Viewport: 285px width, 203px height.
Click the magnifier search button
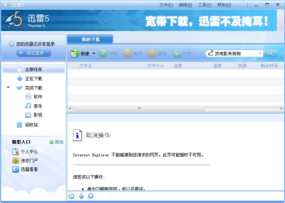(x=271, y=53)
